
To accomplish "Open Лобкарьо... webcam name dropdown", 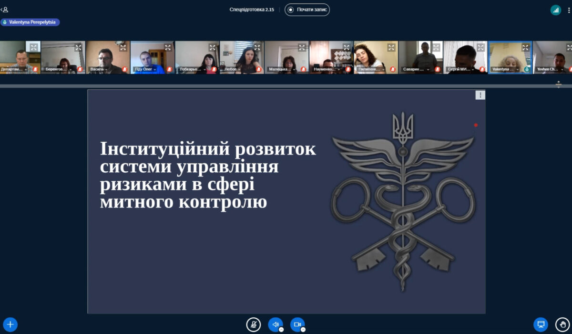I will [x=194, y=69].
